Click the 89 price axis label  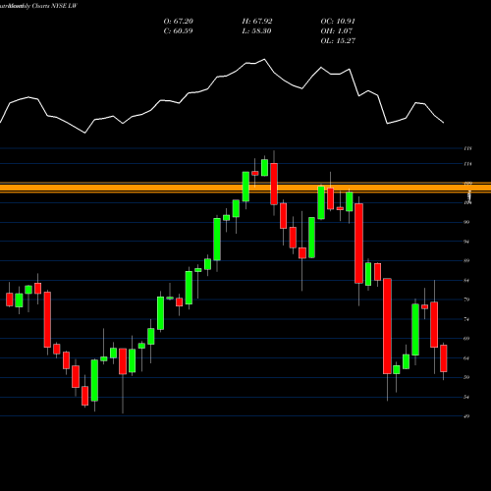(x=466, y=261)
